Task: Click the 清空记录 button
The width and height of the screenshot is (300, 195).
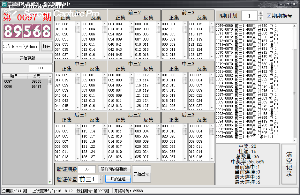Action: [289, 164]
